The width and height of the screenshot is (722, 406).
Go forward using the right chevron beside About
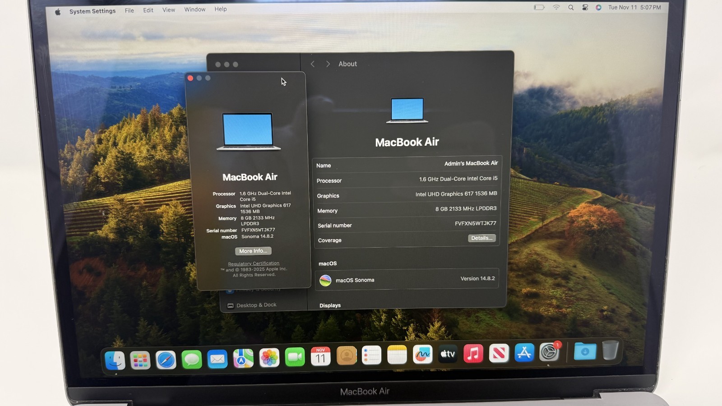328,64
